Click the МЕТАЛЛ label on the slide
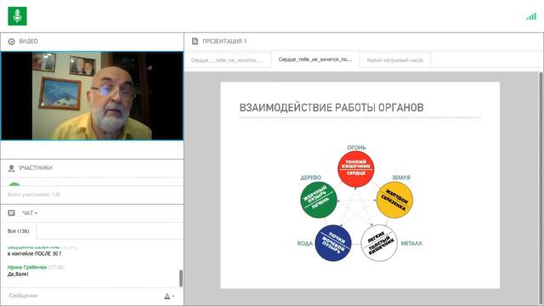544x306 pixels. (x=411, y=243)
